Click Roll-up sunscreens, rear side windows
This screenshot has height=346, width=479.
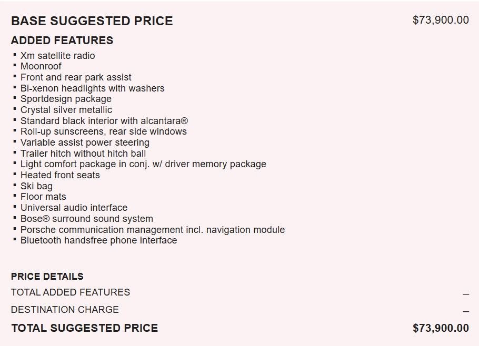(104, 131)
